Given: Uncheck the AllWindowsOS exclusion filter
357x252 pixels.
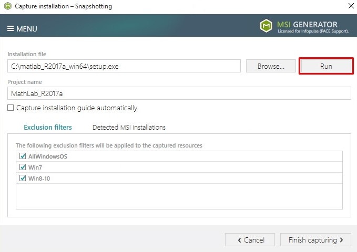Looking at the screenshot, I should (23, 156).
